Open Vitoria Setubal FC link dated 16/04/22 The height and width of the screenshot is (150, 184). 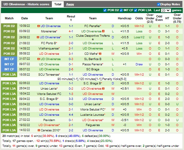click(49, 94)
